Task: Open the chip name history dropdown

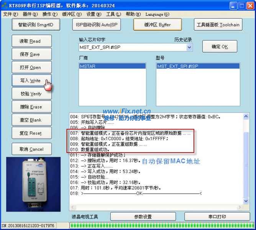Action: [x=189, y=47]
